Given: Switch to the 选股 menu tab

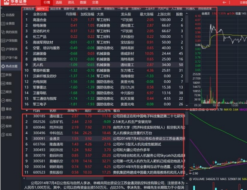Looking at the screenshot, I should click(x=59, y=3).
